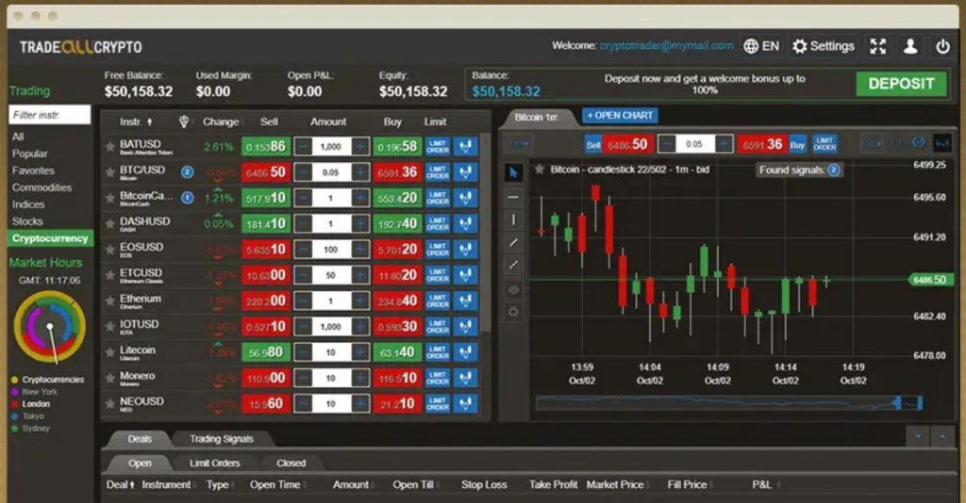Switch to the Trading Signals tab

click(x=221, y=439)
